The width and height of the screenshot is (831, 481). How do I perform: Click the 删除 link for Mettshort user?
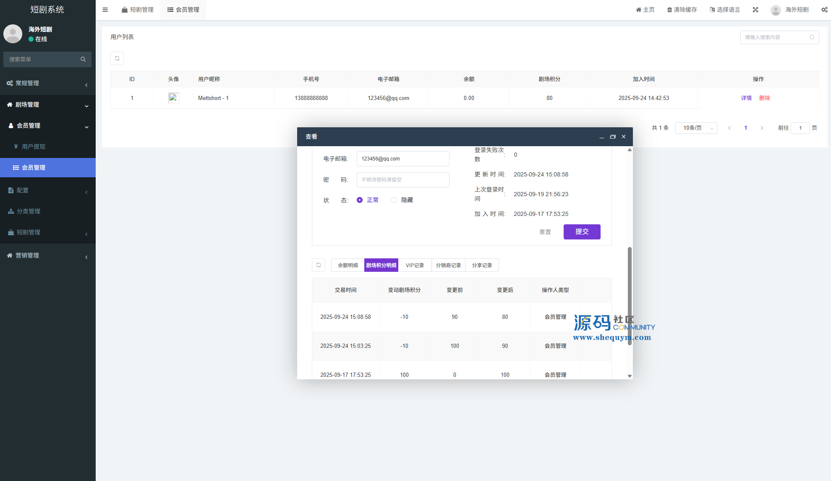click(764, 98)
